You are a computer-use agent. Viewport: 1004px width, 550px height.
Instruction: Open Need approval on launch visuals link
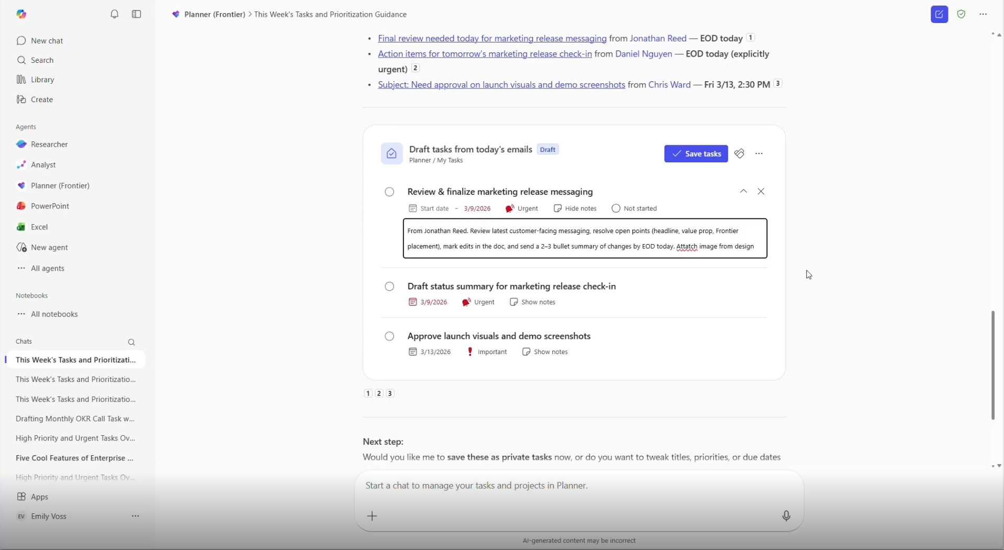pyautogui.click(x=501, y=84)
